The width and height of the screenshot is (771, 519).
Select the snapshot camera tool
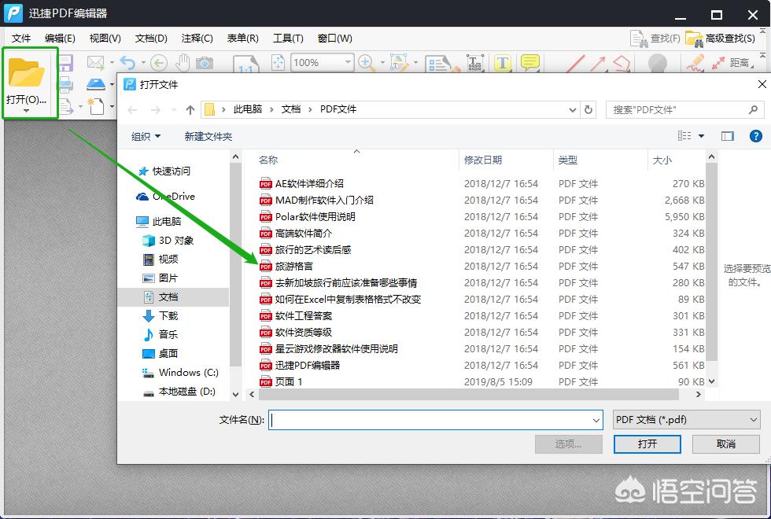[x=204, y=63]
